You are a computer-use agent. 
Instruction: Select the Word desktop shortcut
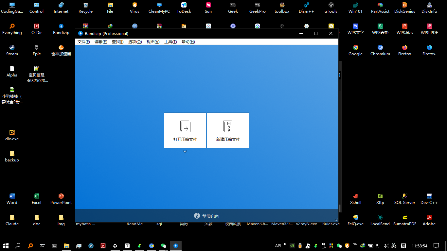point(12,199)
